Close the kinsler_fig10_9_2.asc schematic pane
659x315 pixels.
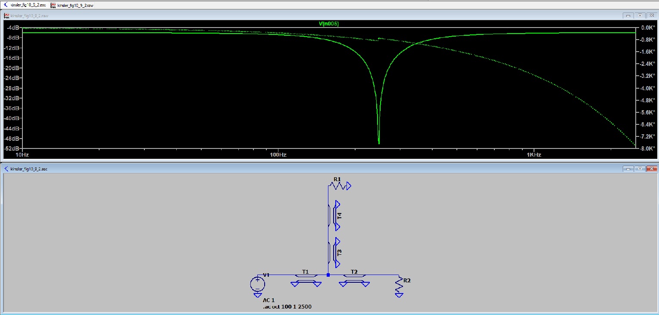pyautogui.click(x=652, y=169)
